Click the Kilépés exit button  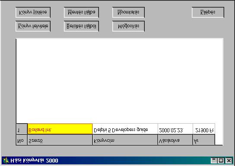tap(208, 12)
